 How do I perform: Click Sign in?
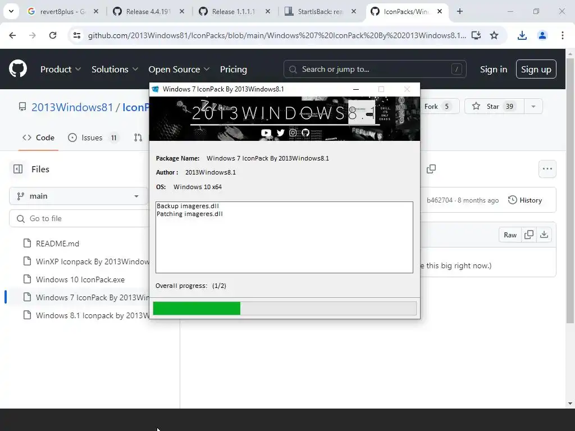click(x=493, y=69)
